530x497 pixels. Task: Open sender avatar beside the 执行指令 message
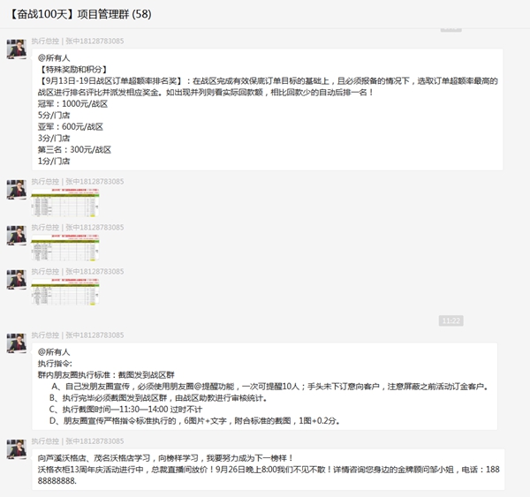pyautogui.click(x=17, y=343)
